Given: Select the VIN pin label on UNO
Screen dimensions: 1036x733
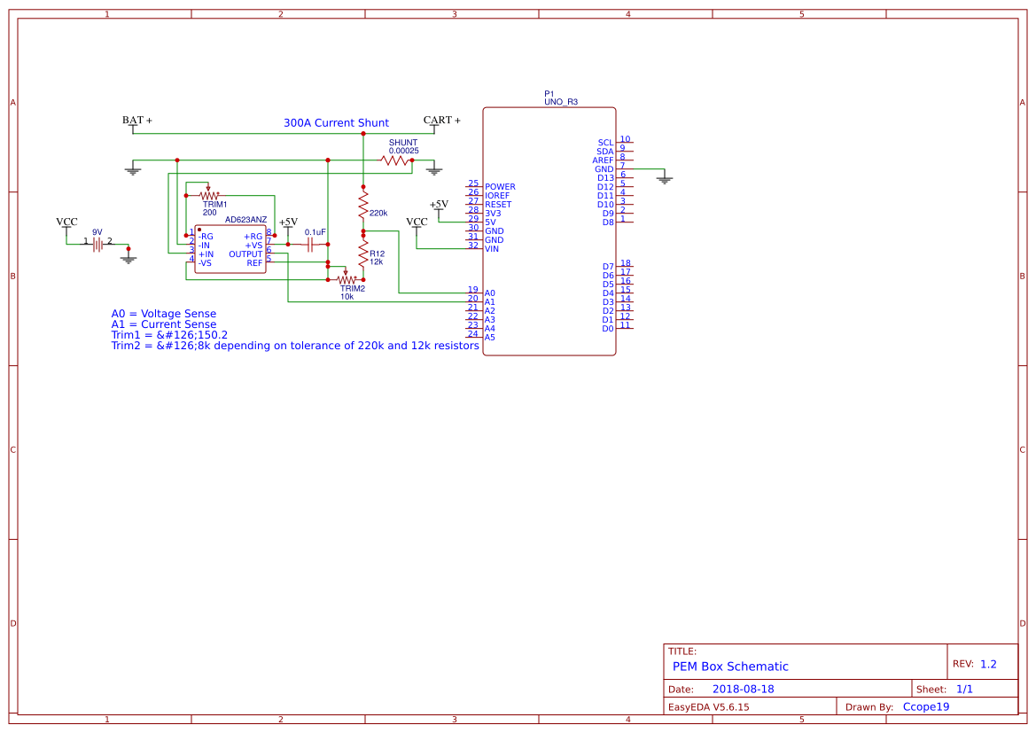Looking at the screenshot, I should (492, 248).
